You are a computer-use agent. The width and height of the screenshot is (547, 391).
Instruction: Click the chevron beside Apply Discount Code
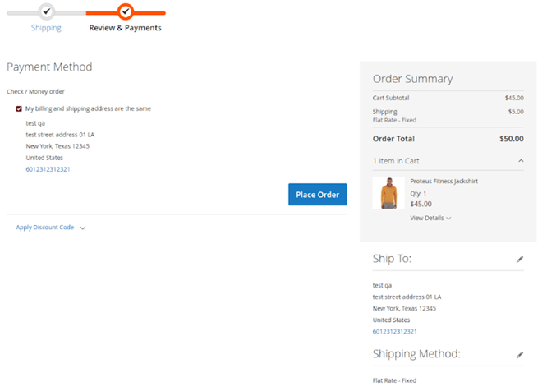(83, 228)
